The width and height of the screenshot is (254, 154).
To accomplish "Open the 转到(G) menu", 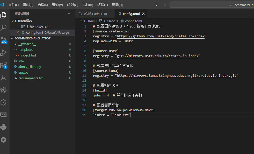I will tap(72, 5).
